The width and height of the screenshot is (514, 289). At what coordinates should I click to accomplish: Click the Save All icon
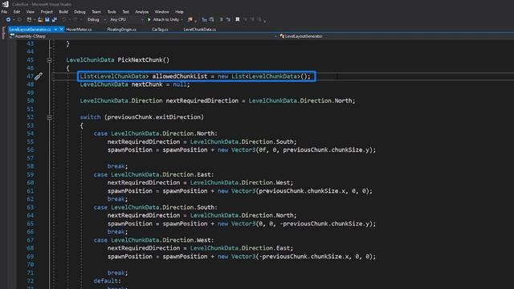[x=55, y=19]
